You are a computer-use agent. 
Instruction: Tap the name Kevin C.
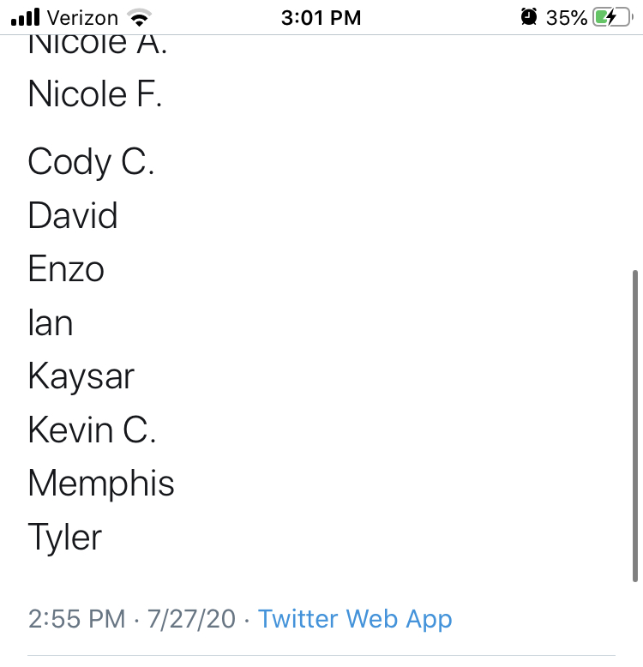(93, 430)
